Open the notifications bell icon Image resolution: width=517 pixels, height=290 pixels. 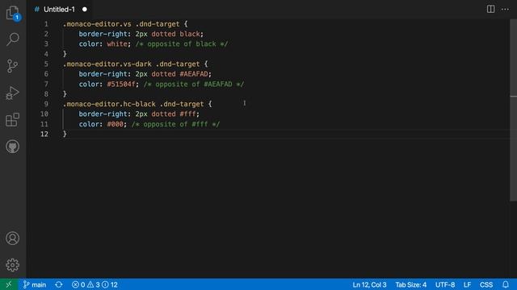point(506,284)
